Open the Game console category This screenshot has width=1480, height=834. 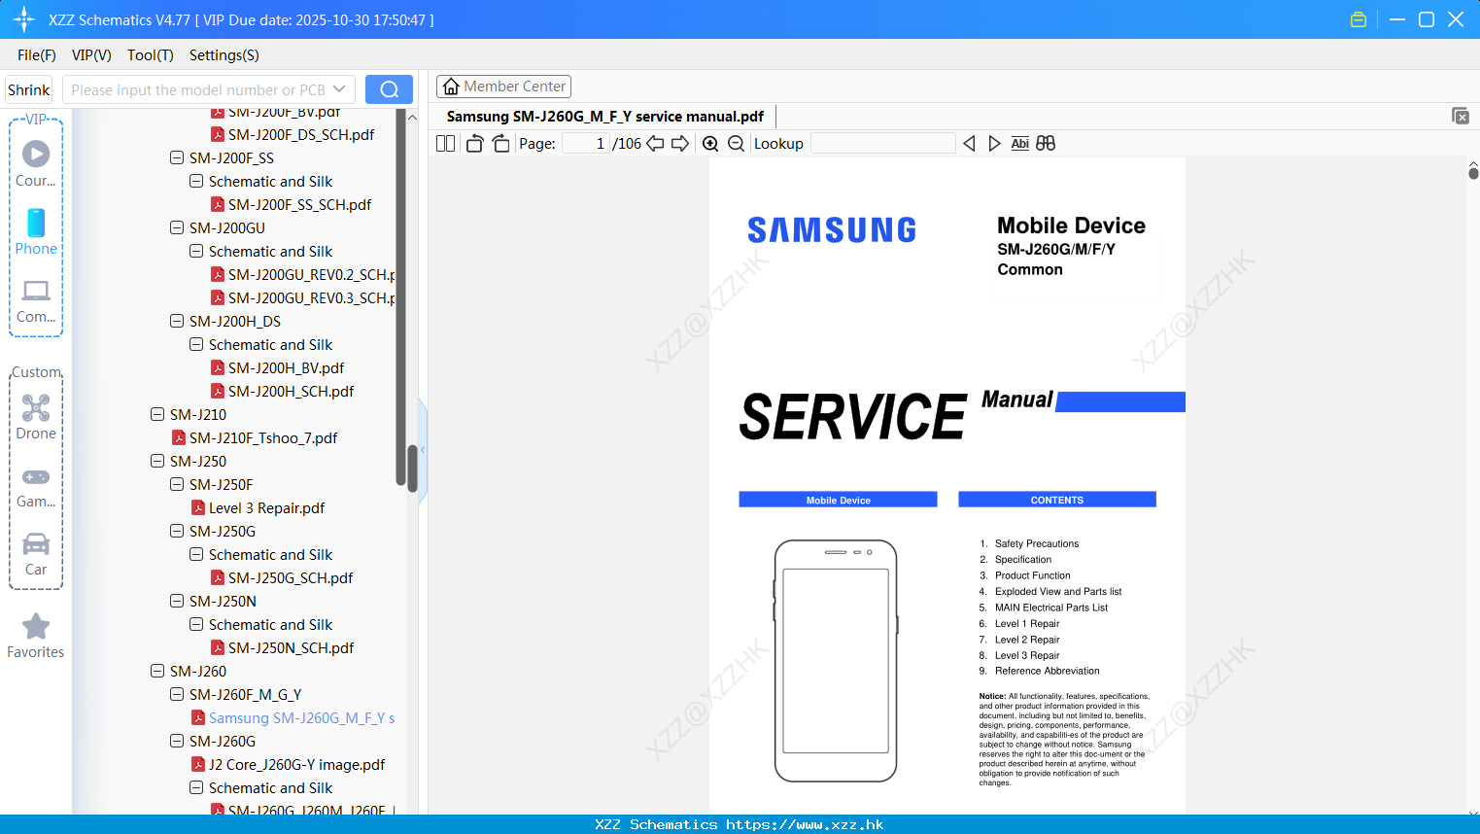coord(36,486)
